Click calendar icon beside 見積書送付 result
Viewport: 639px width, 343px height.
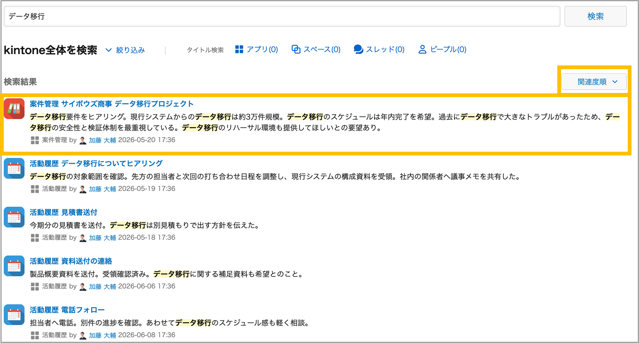(14, 217)
